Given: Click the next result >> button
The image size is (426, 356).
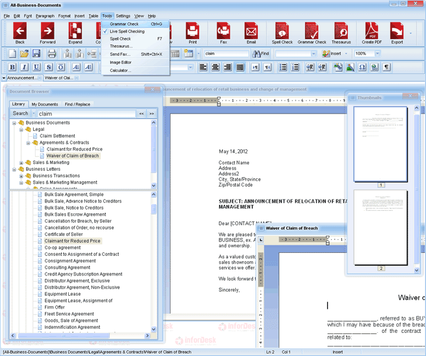Looking at the screenshot, I should [152, 114].
